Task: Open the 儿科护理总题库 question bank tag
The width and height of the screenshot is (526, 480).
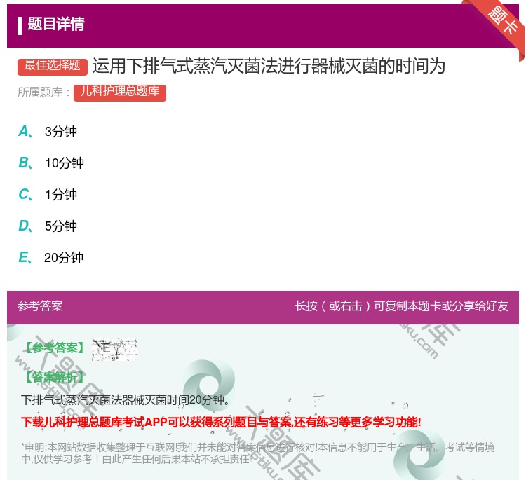Action: 120,92
